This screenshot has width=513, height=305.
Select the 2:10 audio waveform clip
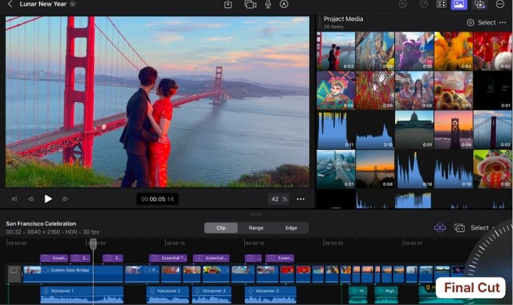pyautogui.click(x=375, y=130)
